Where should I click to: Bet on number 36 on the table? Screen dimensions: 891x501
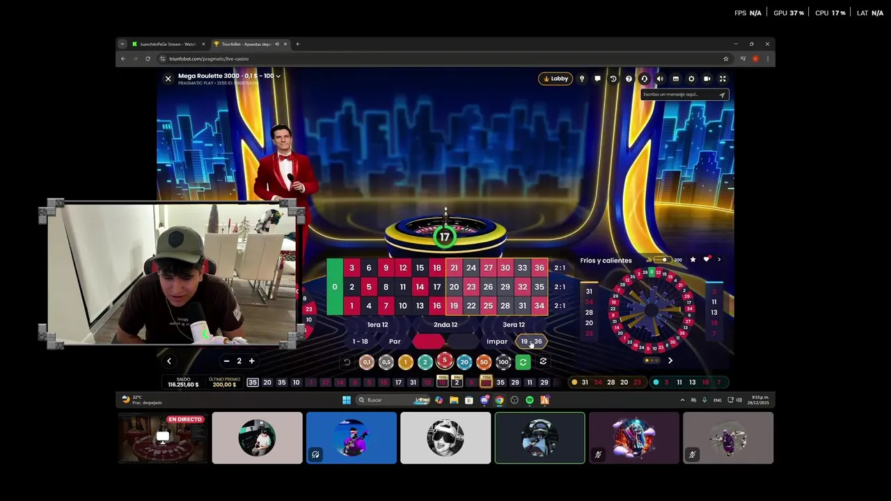coord(539,268)
